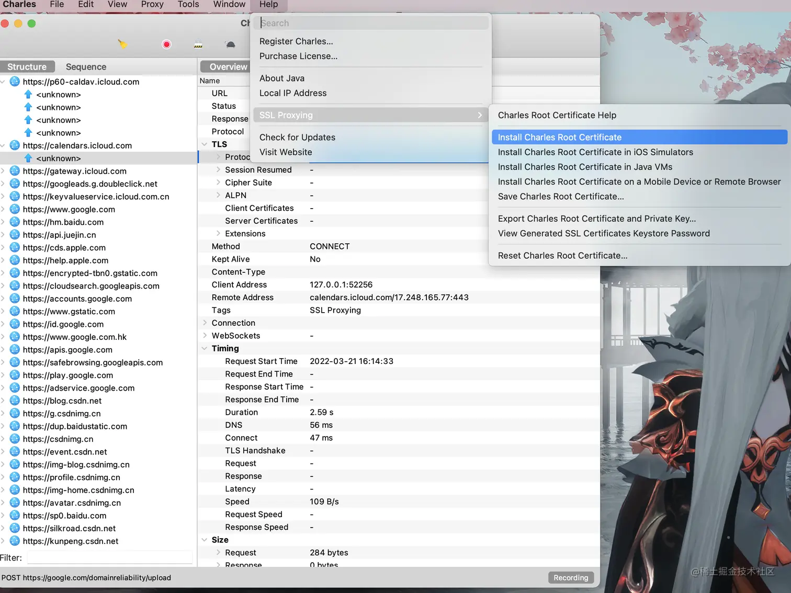Image resolution: width=791 pixels, height=593 pixels.
Task: Click the globe icon beside help.apple.com
Action: tap(15, 260)
